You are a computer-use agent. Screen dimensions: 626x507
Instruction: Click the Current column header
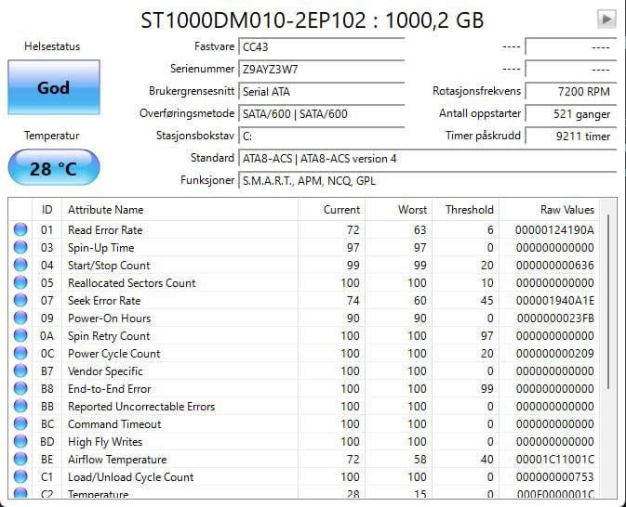pos(331,209)
